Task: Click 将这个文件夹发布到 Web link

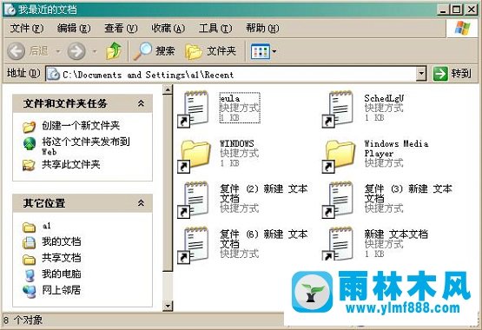Action: [86, 146]
